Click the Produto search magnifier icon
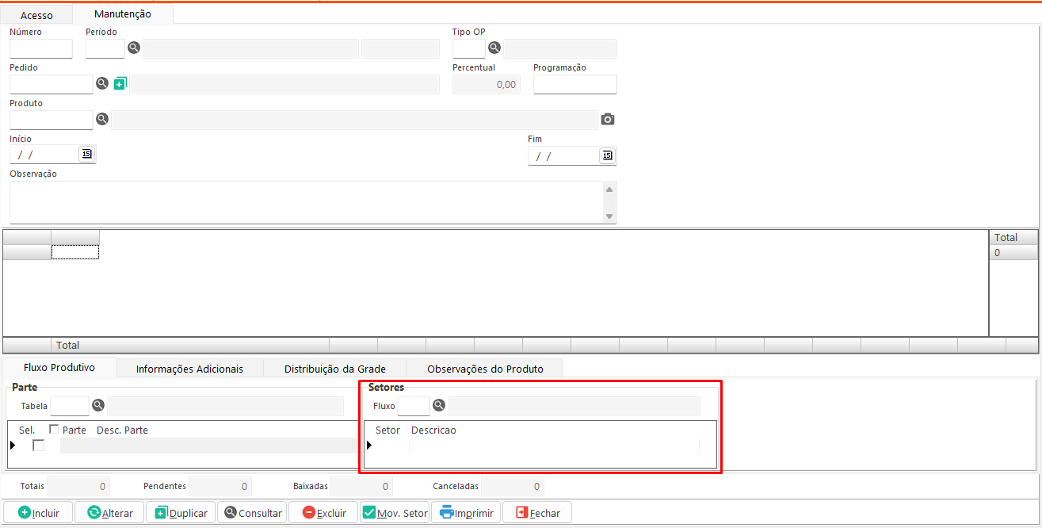Viewport: 1042px width, 528px height. 101,119
